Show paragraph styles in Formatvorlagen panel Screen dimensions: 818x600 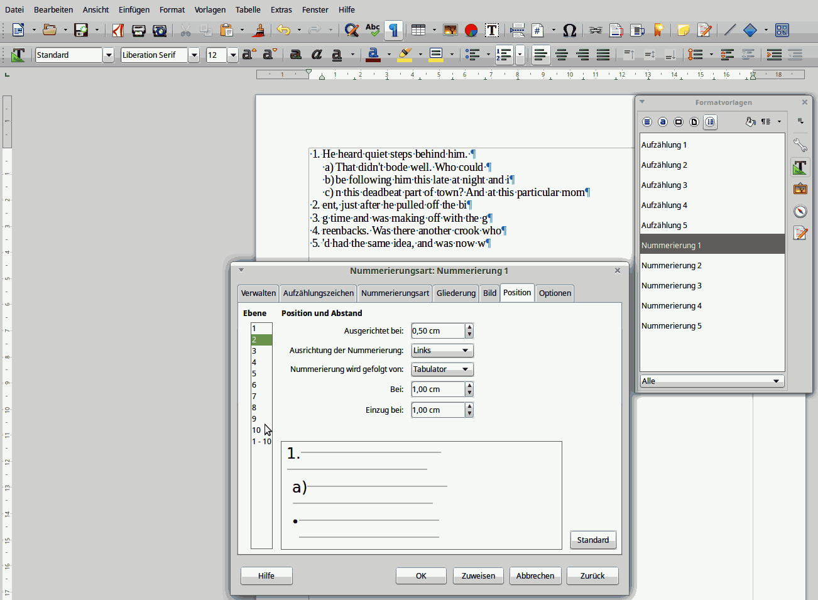click(647, 122)
